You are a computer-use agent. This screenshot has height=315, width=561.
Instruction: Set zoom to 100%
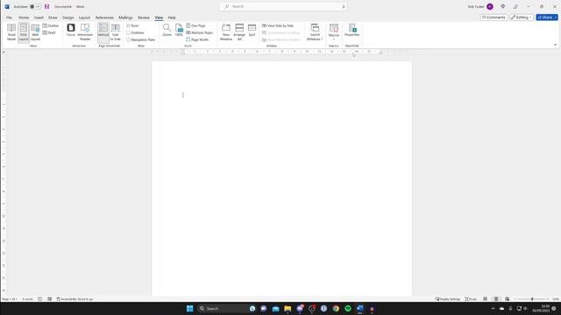(x=179, y=30)
